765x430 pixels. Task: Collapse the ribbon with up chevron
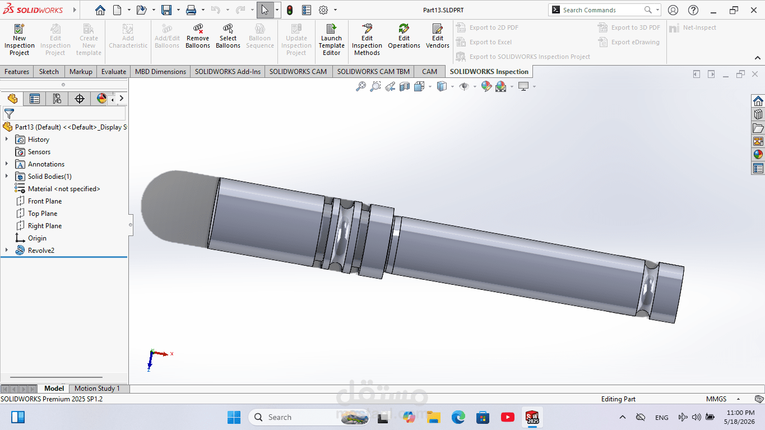[758, 58]
